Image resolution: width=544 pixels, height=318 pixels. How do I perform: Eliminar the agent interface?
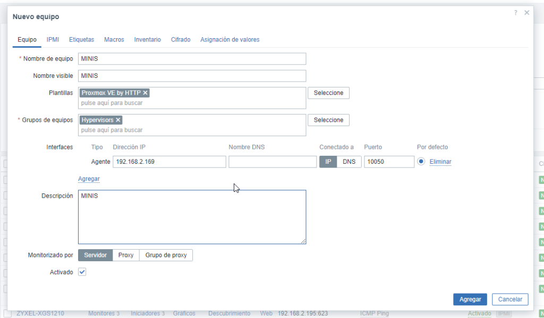coord(441,161)
